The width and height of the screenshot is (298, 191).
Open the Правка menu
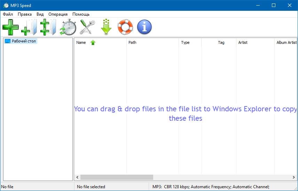[25, 14]
